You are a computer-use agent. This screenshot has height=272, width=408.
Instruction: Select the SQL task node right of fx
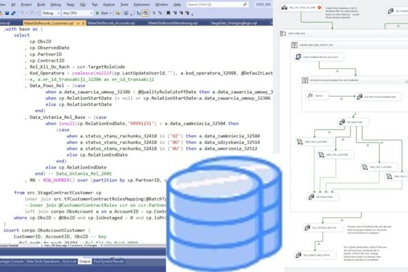(379, 97)
